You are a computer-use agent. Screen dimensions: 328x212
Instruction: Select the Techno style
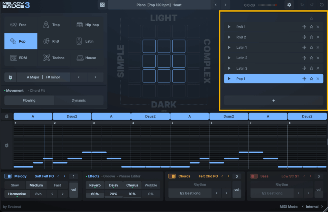coord(54,58)
